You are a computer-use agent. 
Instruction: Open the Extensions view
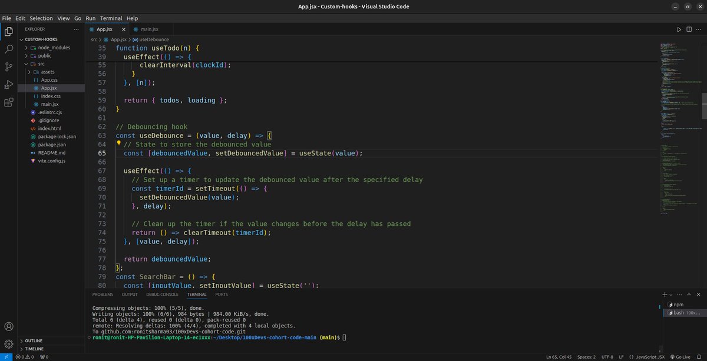pos(9,102)
